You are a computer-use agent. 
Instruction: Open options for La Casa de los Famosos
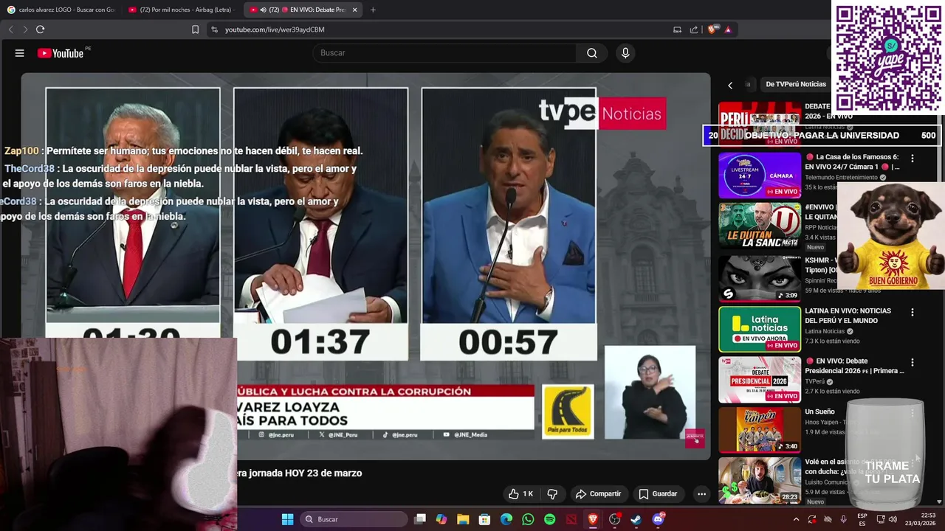[912, 158]
